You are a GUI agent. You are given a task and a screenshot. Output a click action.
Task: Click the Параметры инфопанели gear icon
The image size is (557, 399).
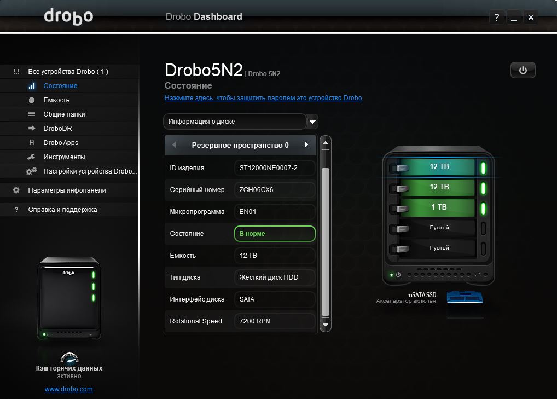pyautogui.click(x=16, y=190)
